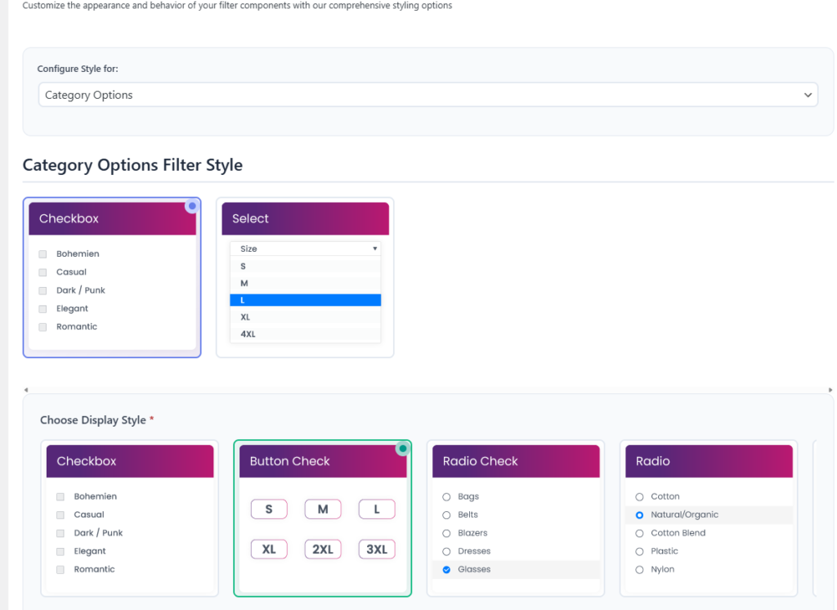Select the Bags radio option
The image size is (837, 610).
point(446,497)
